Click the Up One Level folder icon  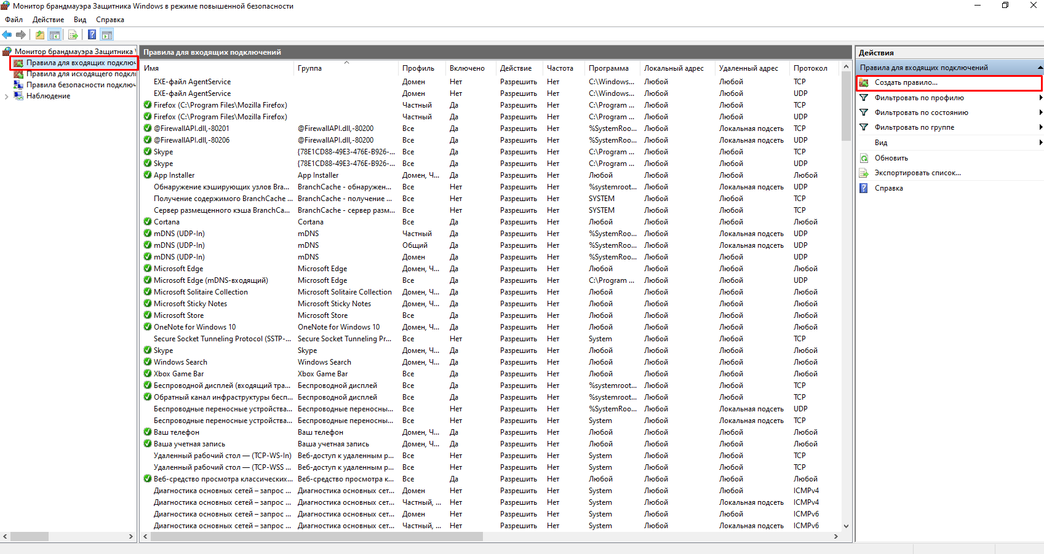click(40, 35)
